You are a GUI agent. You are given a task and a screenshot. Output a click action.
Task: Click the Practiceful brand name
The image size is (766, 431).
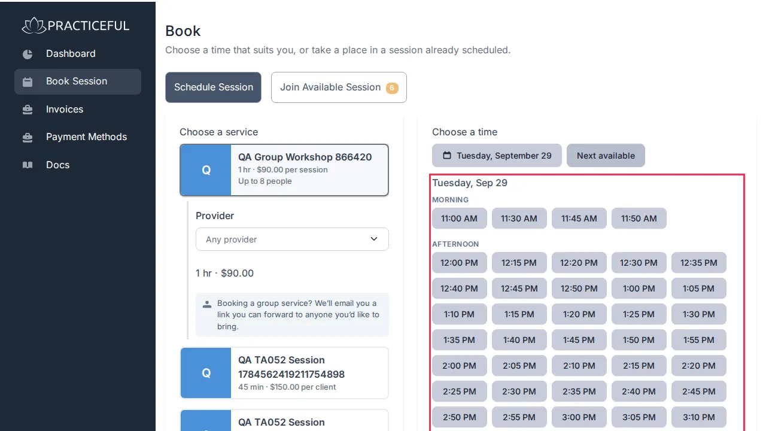click(x=89, y=26)
